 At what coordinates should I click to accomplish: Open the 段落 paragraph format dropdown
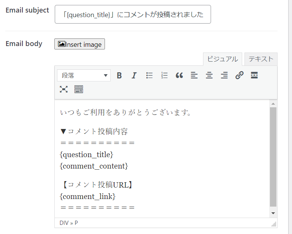point(84,75)
